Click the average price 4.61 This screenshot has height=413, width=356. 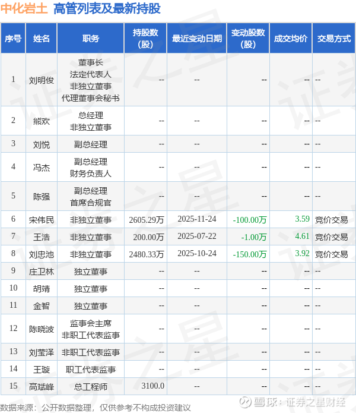[303, 236]
